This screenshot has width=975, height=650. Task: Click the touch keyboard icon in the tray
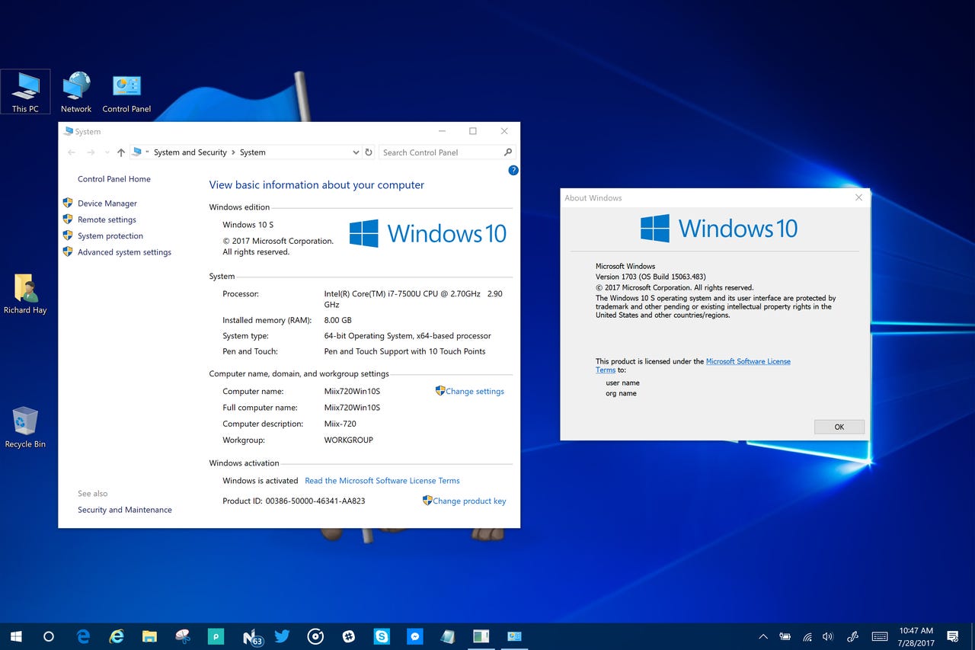pos(879,636)
